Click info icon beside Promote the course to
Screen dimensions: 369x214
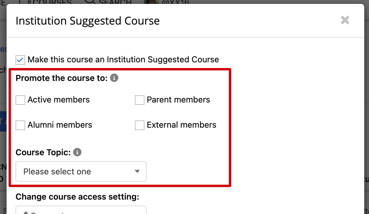[x=114, y=78]
